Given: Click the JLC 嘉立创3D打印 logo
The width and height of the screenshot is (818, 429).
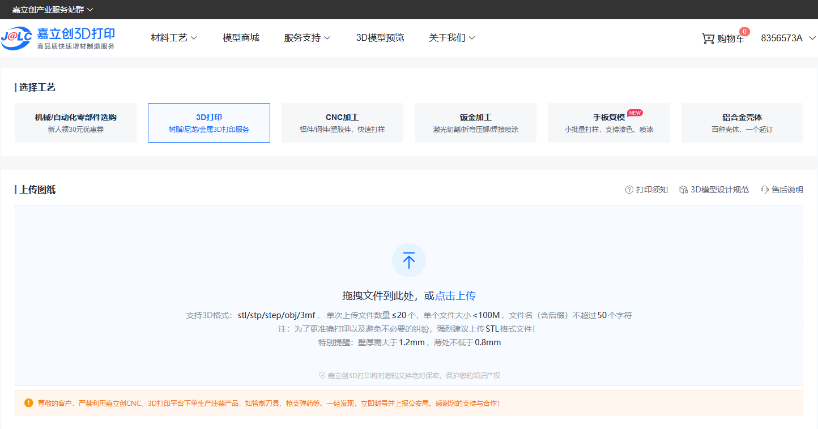Looking at the screenshot, I should coord(58,38).
